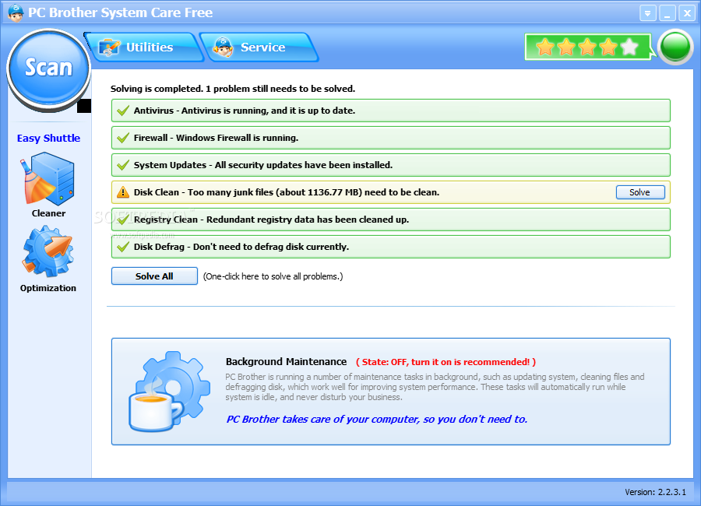
Task: Click the Optimization label
Action: pos(48,288)
